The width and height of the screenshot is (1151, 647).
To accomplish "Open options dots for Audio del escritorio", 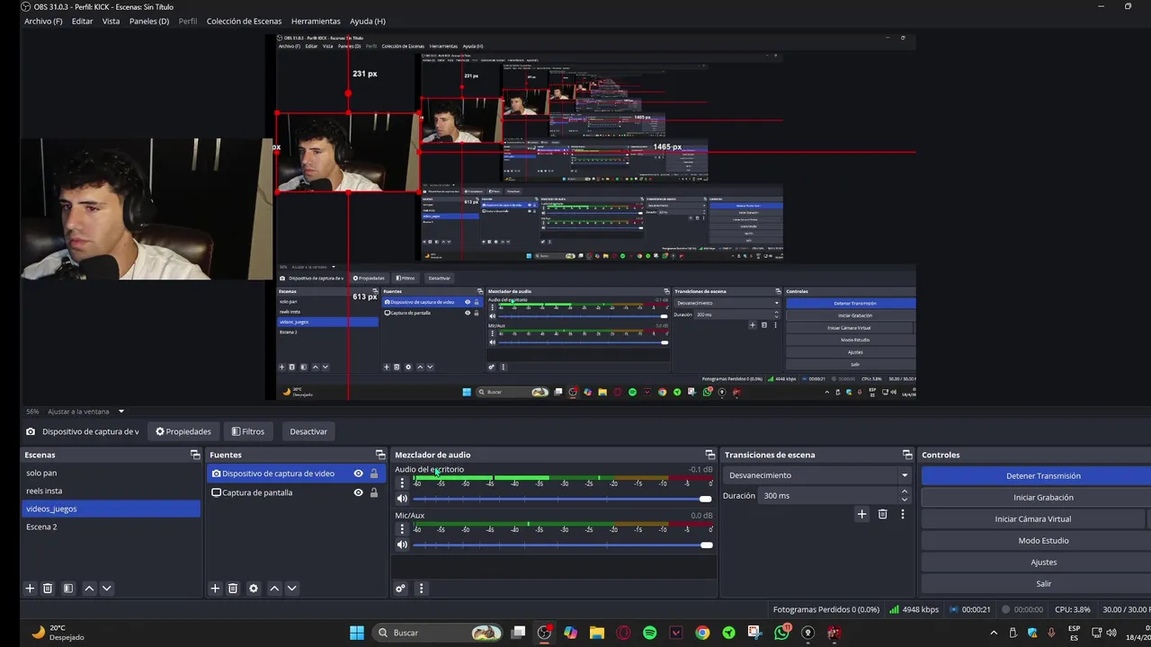I will 402,483.
